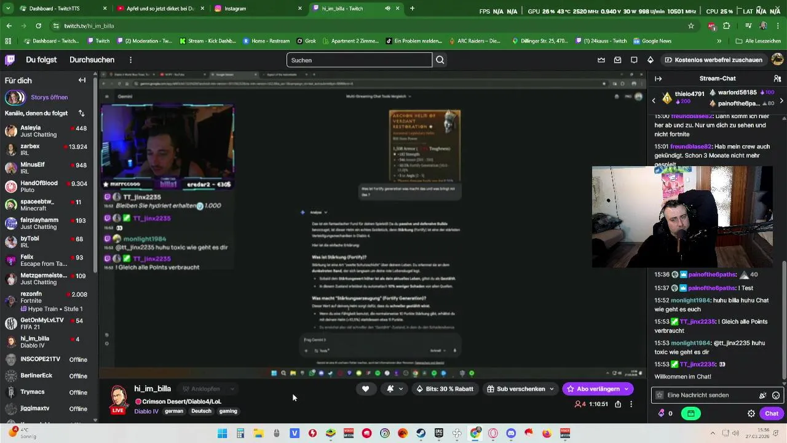Open zarbex channel in sidebar
The width and height of the screenshot is (787, 443).
[48, 150]
